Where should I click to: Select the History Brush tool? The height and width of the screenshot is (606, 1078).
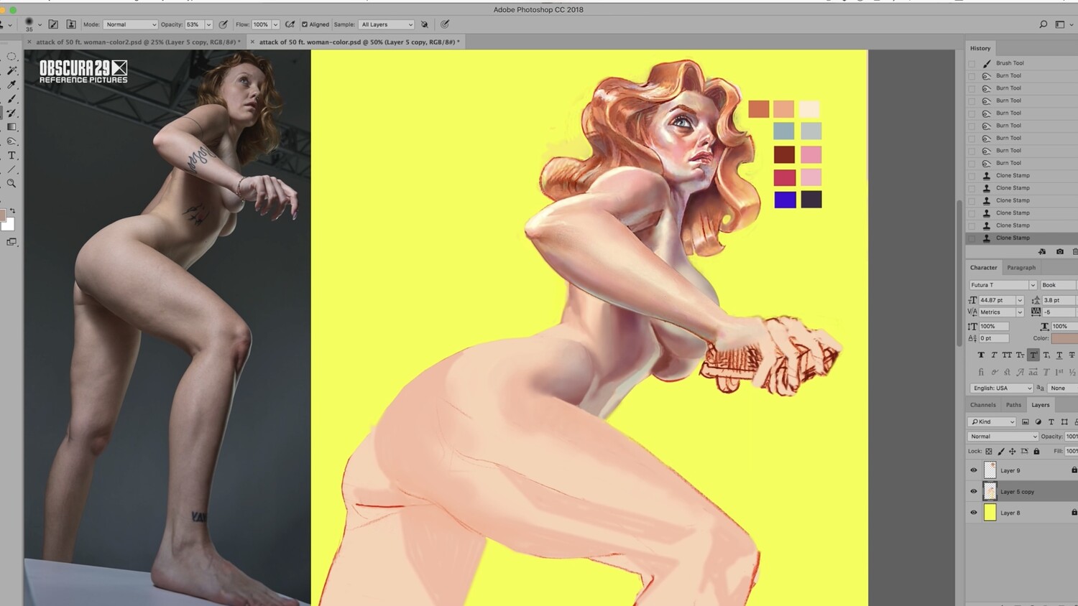click(11, 113)
